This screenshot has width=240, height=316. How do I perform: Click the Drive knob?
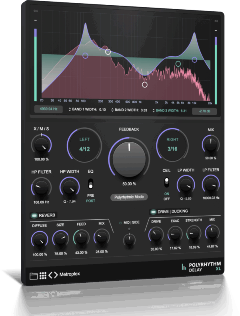(x=156, y=235)
